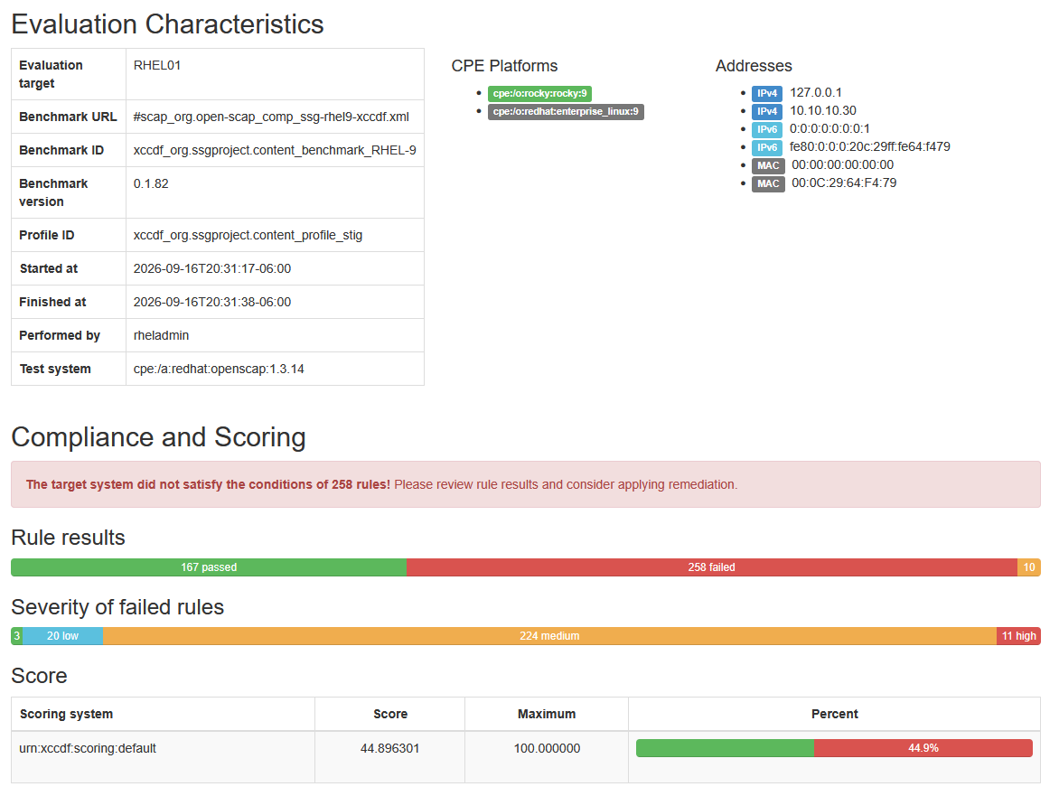This screenshot has width=1059, height=796.
Task: Click the 167 passed green bar segment
Action: point(209,567)
